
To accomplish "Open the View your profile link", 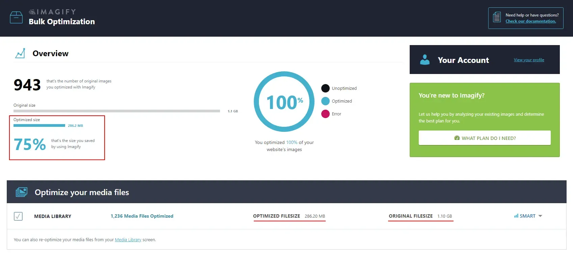I will pyautogui.click(x=529, y=60).
